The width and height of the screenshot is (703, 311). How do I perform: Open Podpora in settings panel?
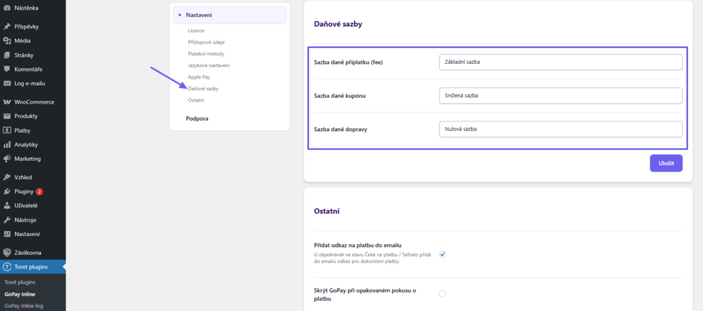click(197, 119)
